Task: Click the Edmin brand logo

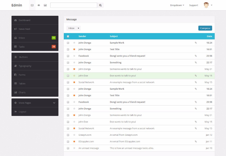Action: pos(17,5)
